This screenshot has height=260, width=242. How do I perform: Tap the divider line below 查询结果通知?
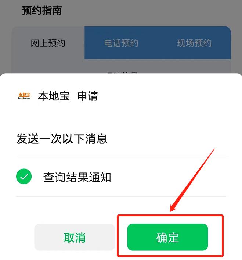(121, 196)
